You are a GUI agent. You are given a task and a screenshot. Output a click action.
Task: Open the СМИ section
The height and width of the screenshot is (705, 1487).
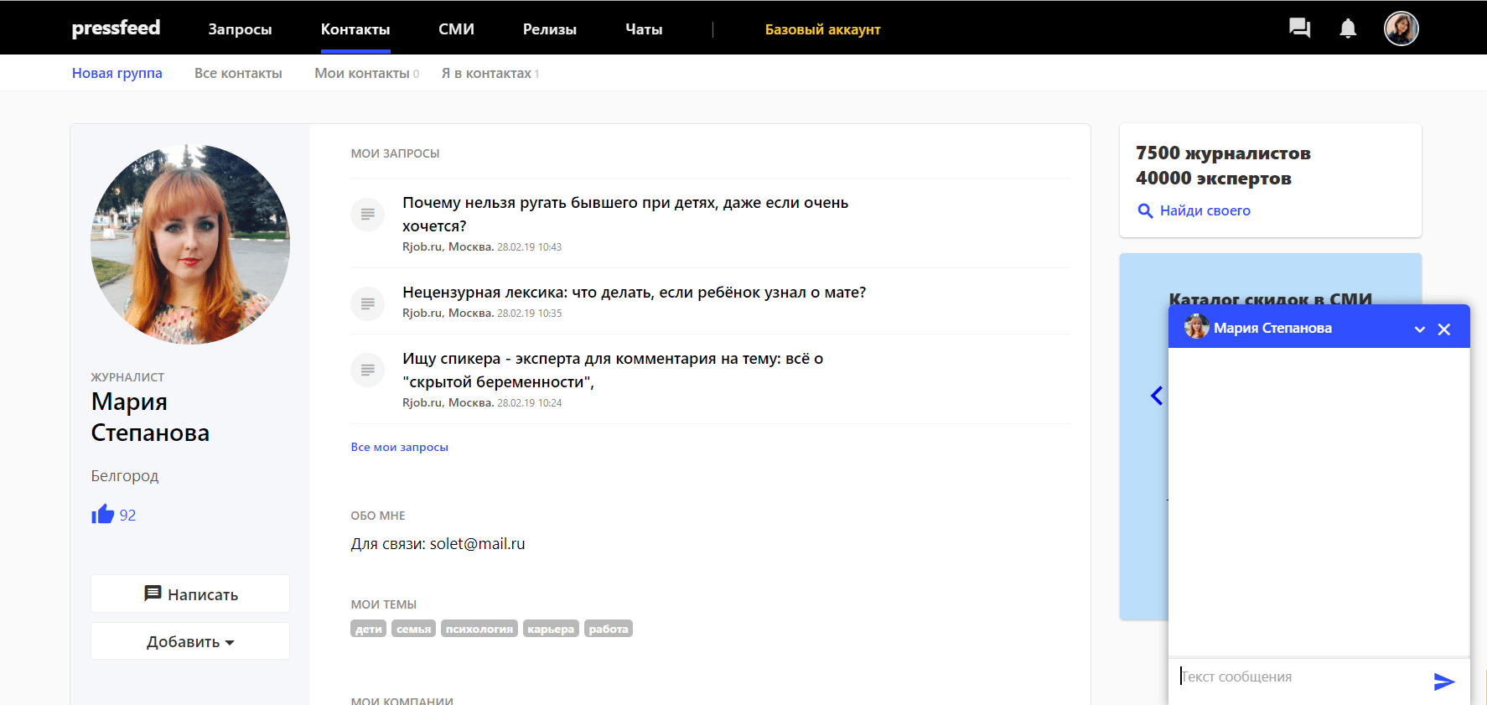coord(456,29)
